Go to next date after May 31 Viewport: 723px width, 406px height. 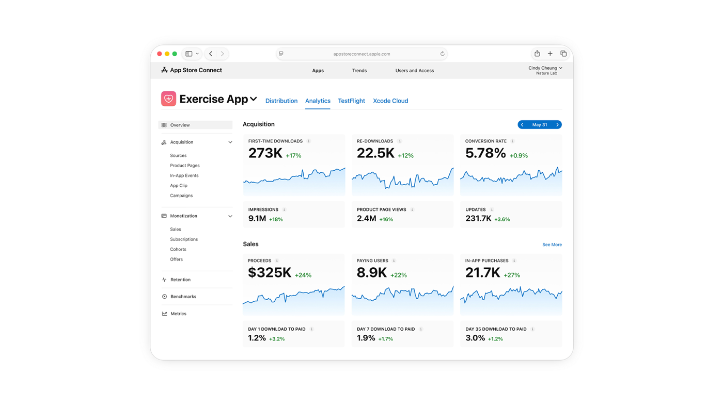[557, 125]
